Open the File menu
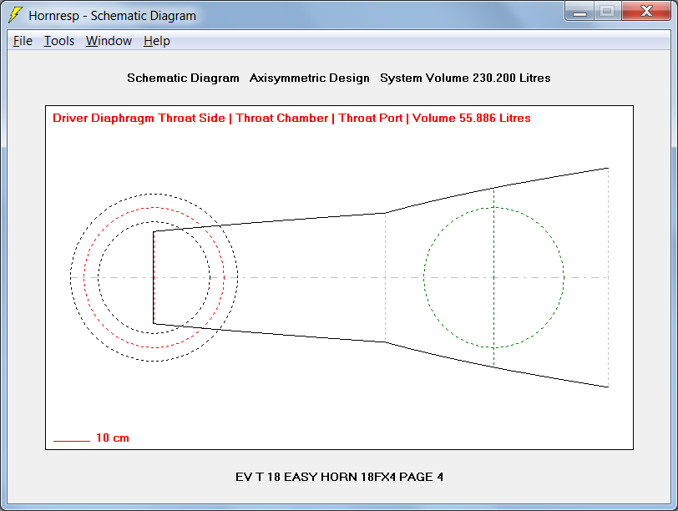The width and height of the screenshot is (678, 511). click(x=23, y=41)
